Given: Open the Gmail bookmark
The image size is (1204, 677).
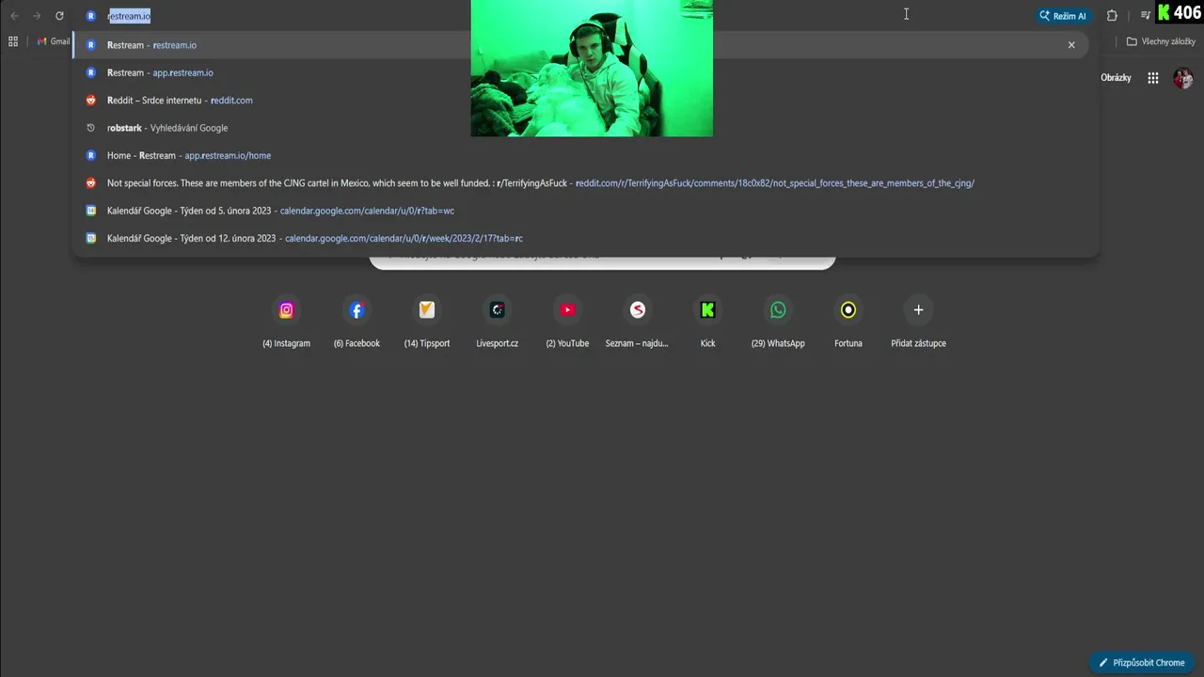Looking at the screenshot, I should [54, 41].
